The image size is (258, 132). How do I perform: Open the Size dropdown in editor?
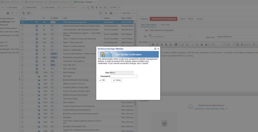pos(230,45)
